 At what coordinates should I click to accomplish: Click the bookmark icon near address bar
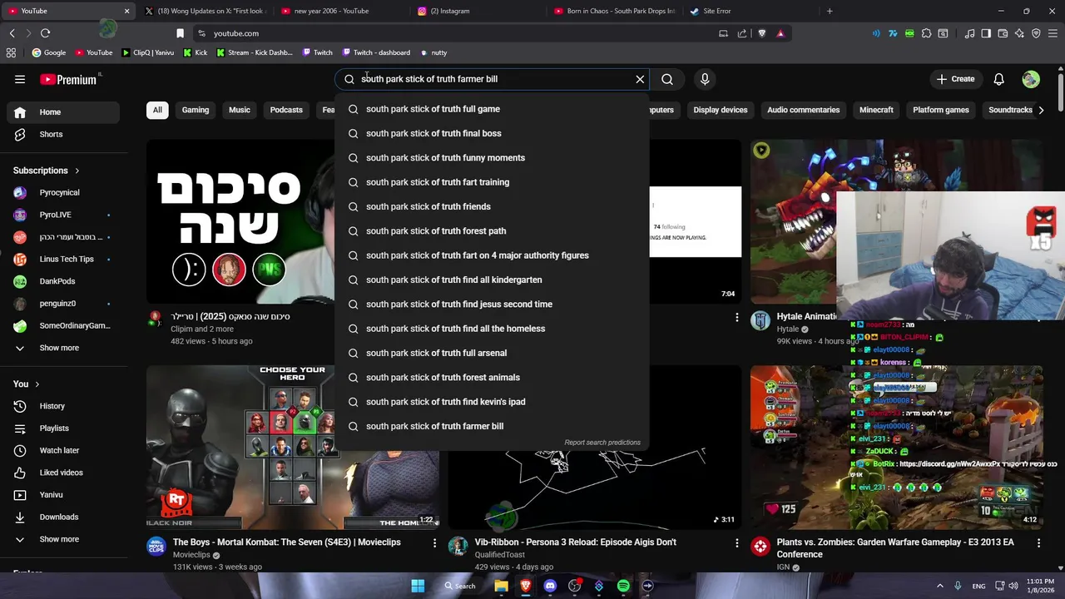point(180,33)
